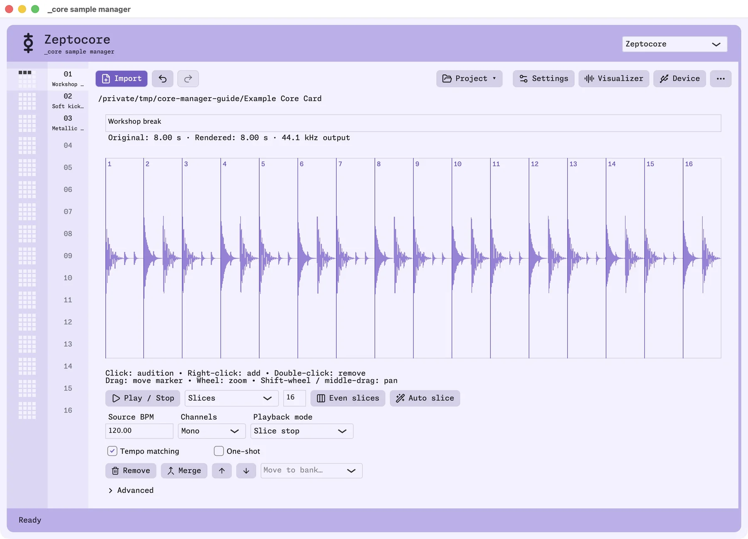Move sample down with the down arrow

tap(246, 470)
